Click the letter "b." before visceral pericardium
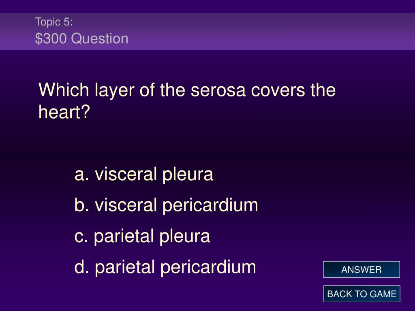Image resolution: width=415 pixels, height=311 pixels. pyautogui.click(x=82, y=205)
